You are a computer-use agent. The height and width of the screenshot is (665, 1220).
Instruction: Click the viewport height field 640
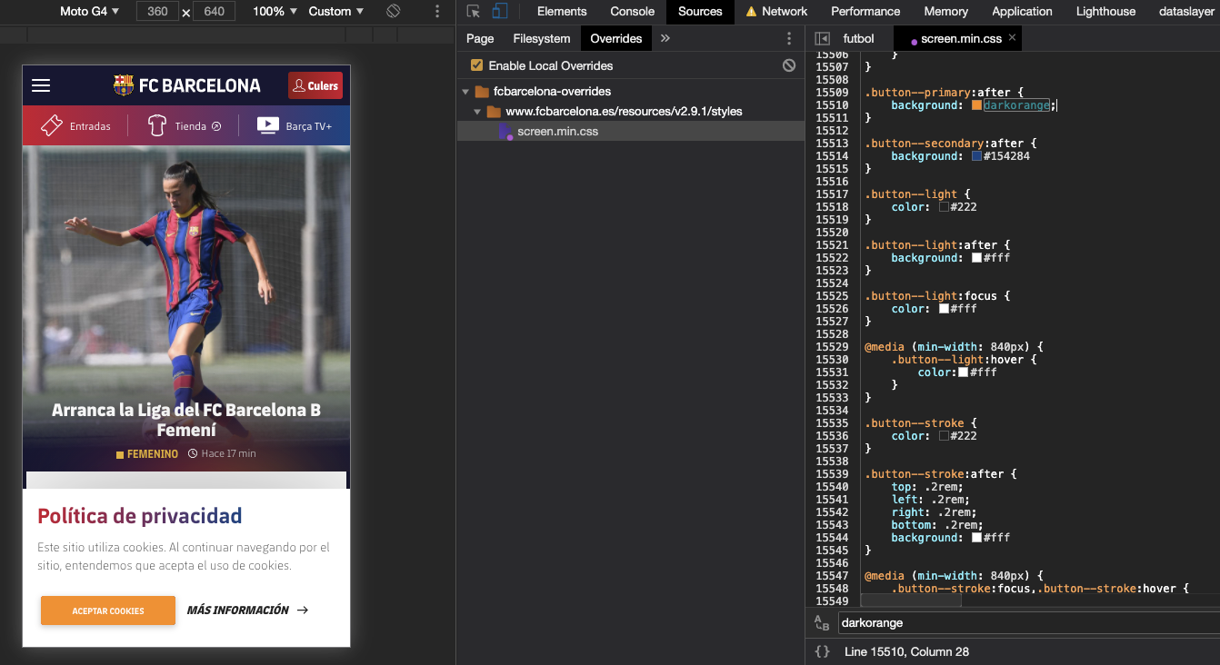tap(215, 11)
